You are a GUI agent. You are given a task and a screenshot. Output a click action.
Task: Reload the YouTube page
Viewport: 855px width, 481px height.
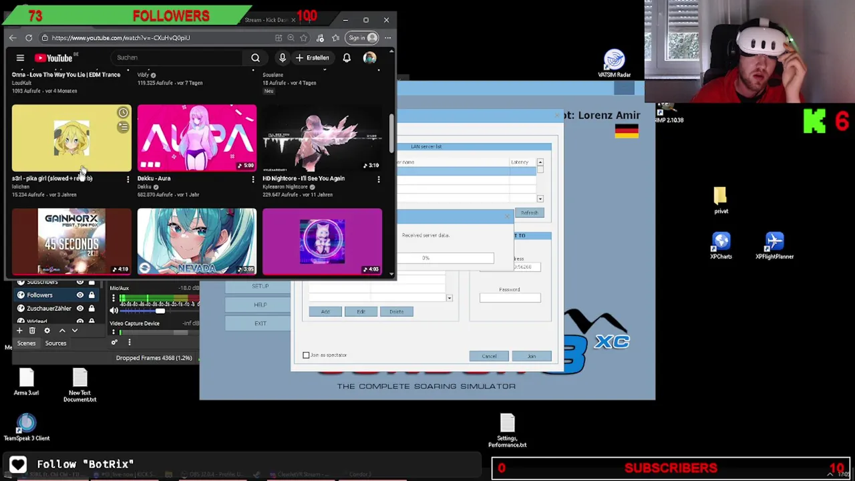(29, 38)
